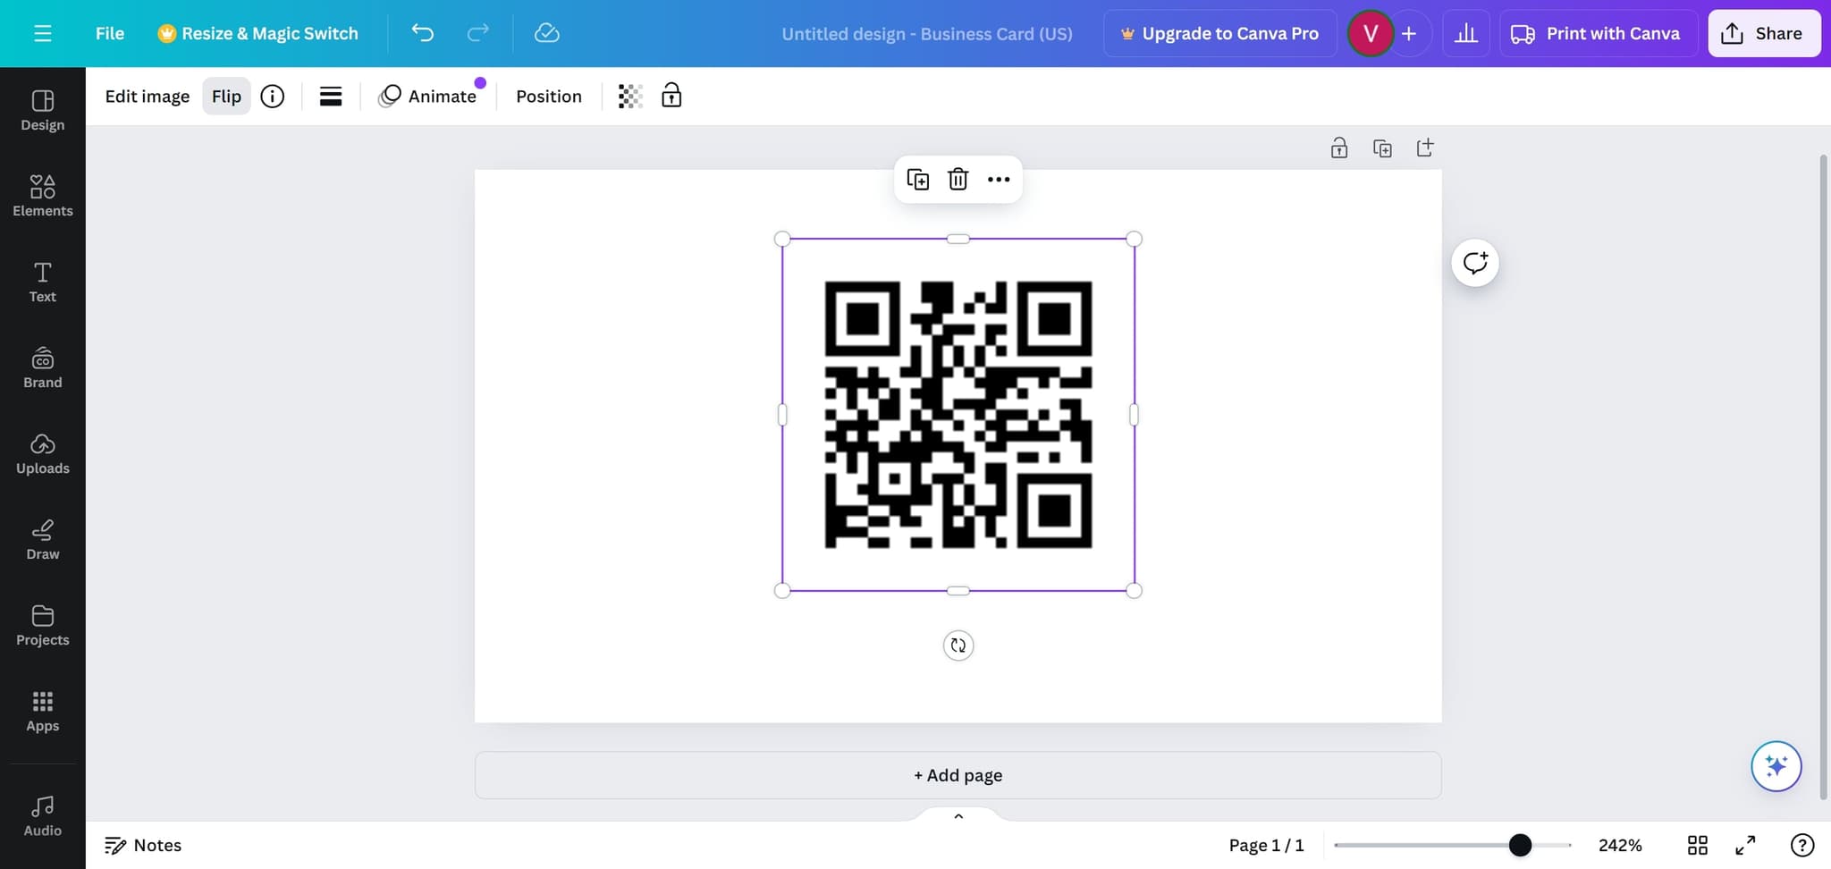
Task: Click the transparency checkerboard icon
Action: (630, 97)
